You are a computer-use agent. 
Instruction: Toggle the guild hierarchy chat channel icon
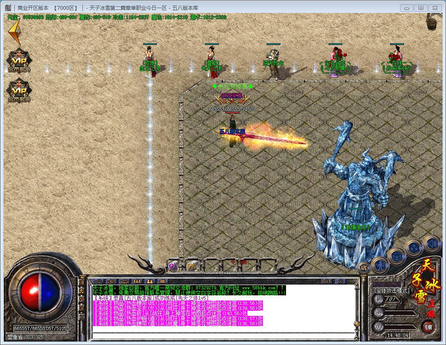click(x=81, y=291)
